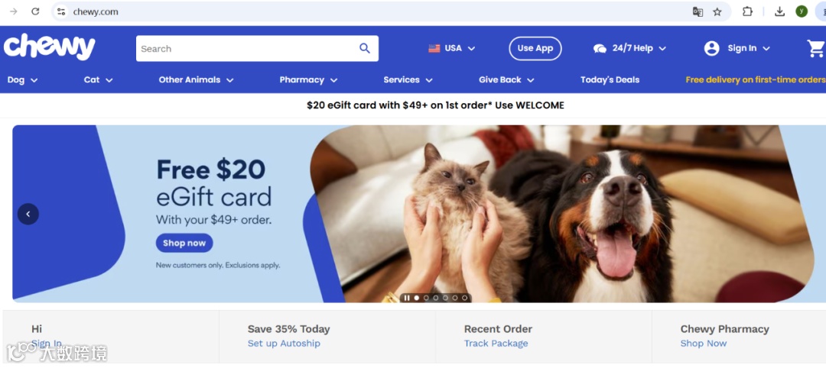Click the browser reload icon
The width and height of the screenshot is (826, 368).
tap(35, 11)
